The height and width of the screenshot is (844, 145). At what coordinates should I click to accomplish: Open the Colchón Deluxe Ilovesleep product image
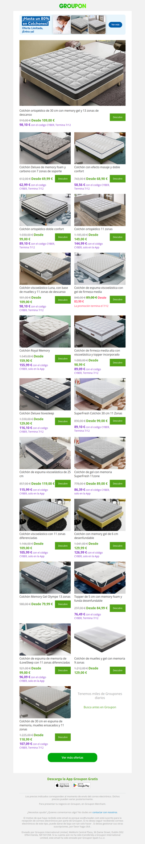pos(45,394)
